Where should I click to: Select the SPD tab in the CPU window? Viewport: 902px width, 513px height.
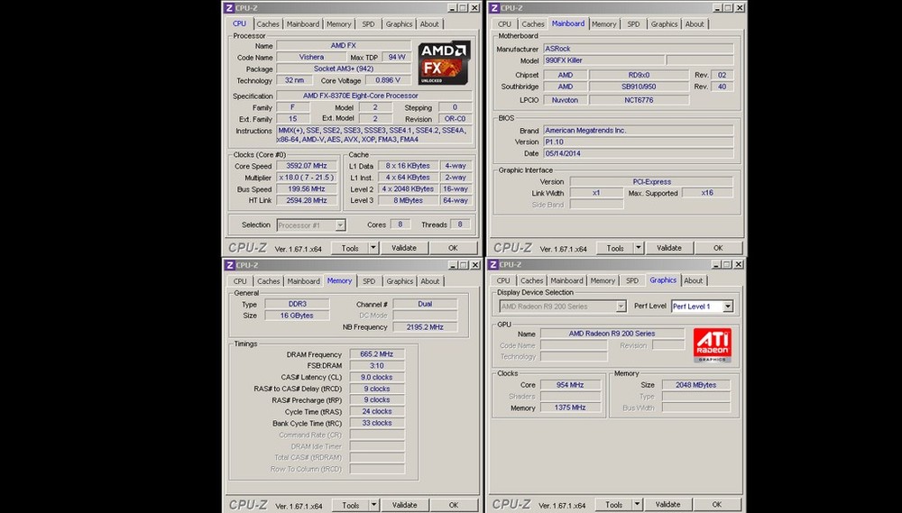coord(368,24)
